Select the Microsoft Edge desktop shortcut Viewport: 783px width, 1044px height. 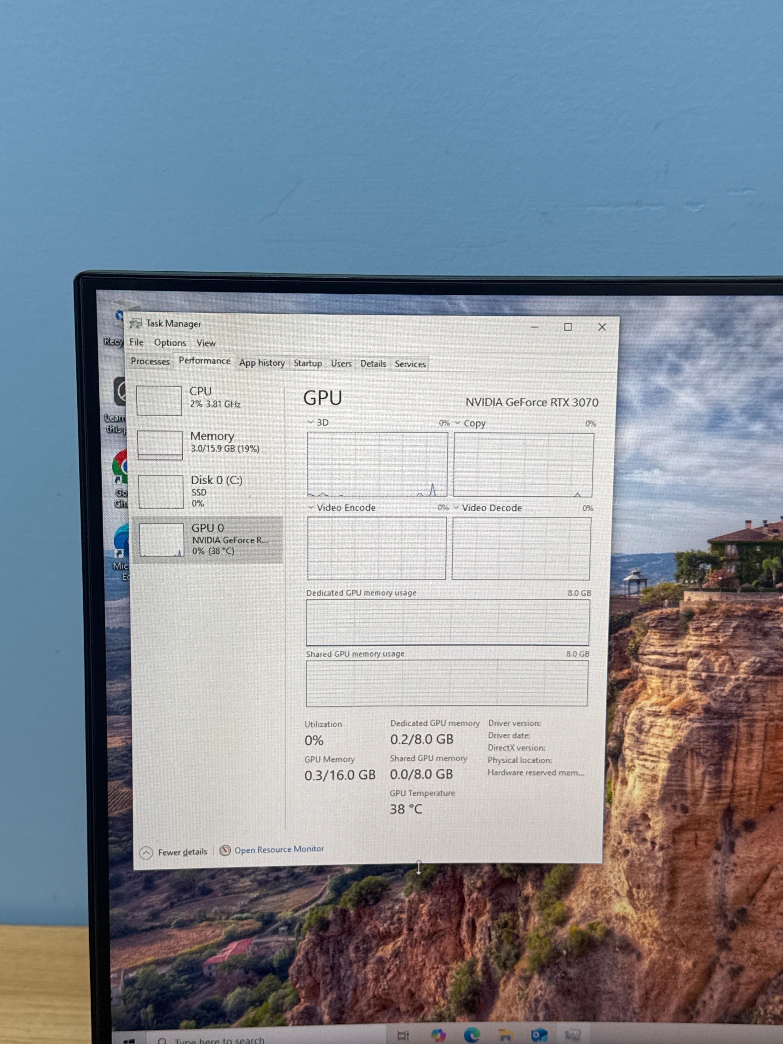pos(121,552)
